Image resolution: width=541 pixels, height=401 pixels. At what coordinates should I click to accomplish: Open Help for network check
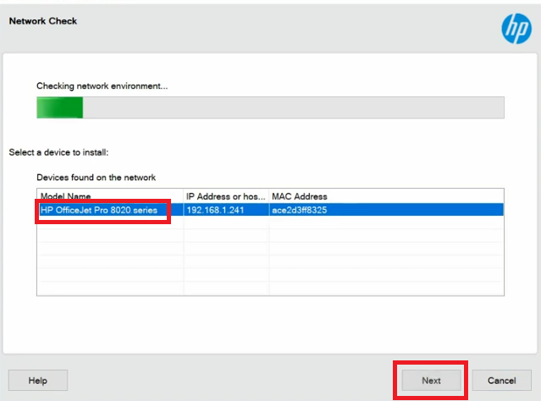[x=38, y=381]
